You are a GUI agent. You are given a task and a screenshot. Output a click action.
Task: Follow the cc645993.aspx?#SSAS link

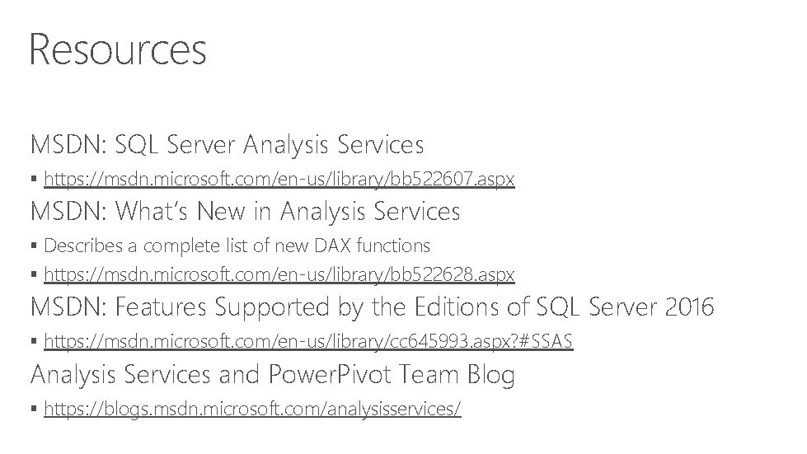308,341
